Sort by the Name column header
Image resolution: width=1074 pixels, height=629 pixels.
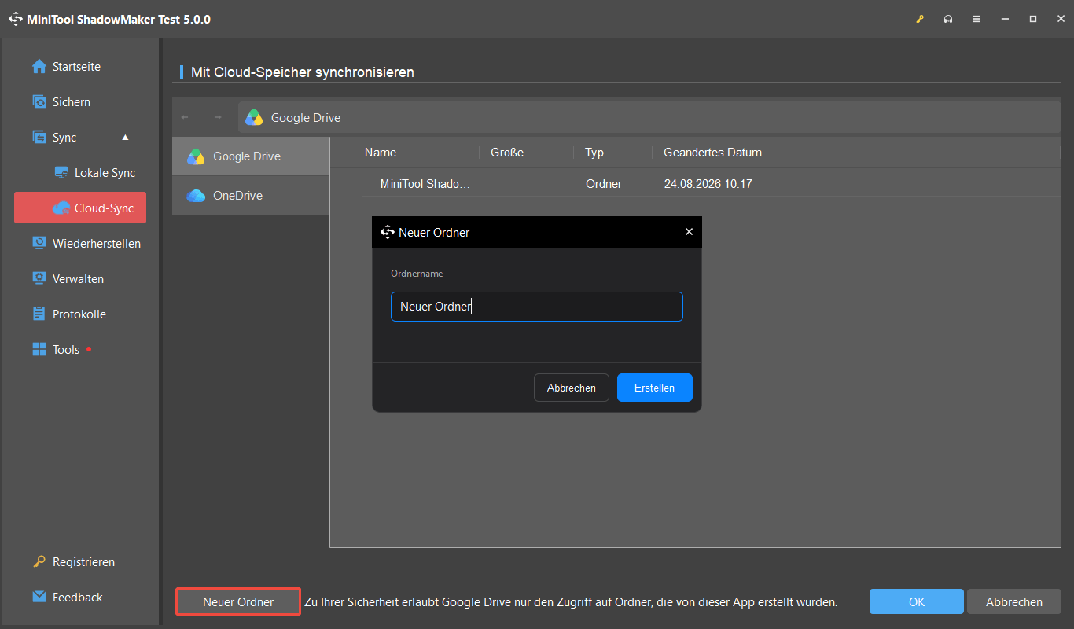tap(381, 153)
